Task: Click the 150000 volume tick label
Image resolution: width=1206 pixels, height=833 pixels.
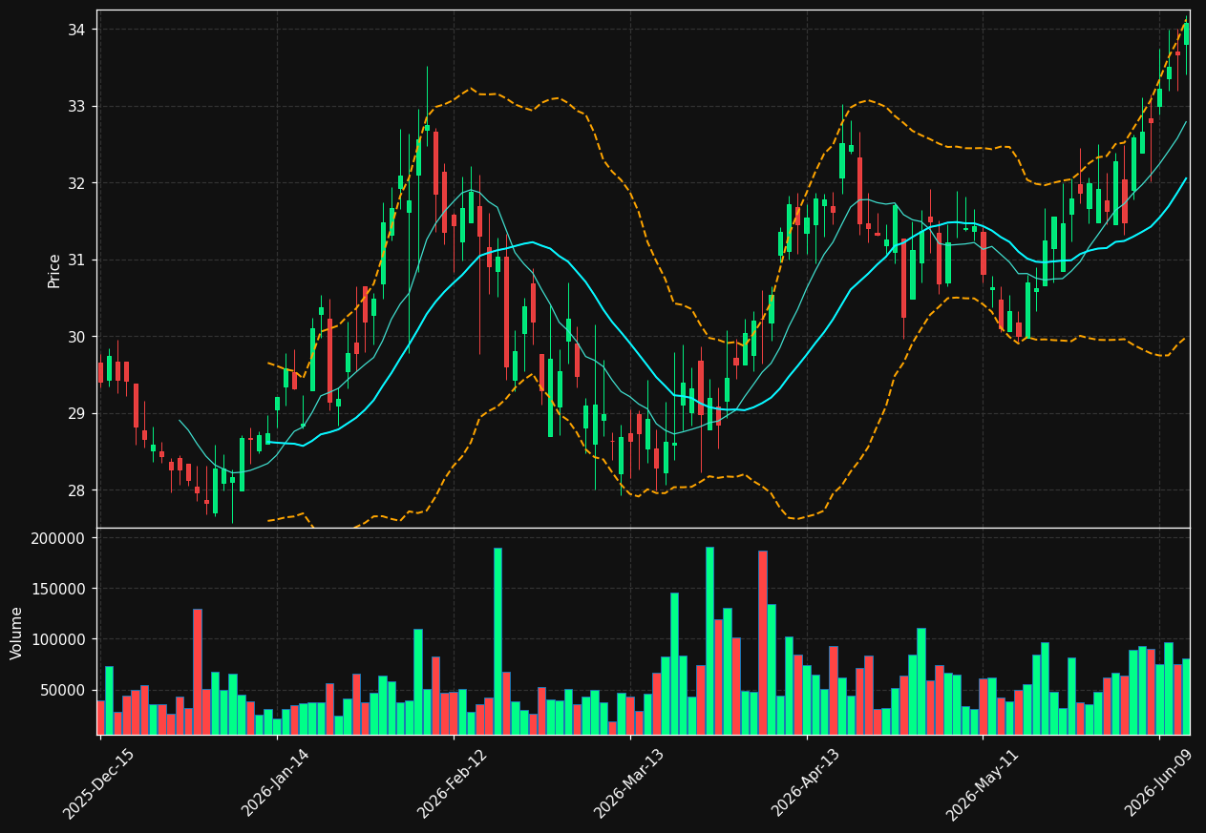Action: point(59,589)
